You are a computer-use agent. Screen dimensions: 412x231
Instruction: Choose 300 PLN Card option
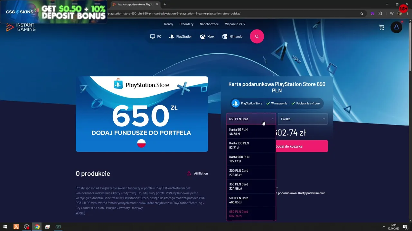tap(251, 173)
